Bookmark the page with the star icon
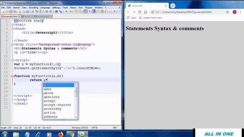 [x=227, y=12]
